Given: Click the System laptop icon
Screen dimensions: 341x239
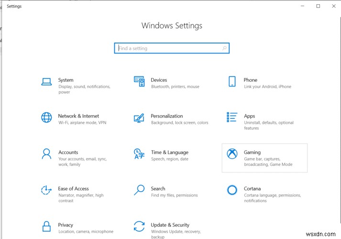Looking at the screenshot, I should [46, 82].
